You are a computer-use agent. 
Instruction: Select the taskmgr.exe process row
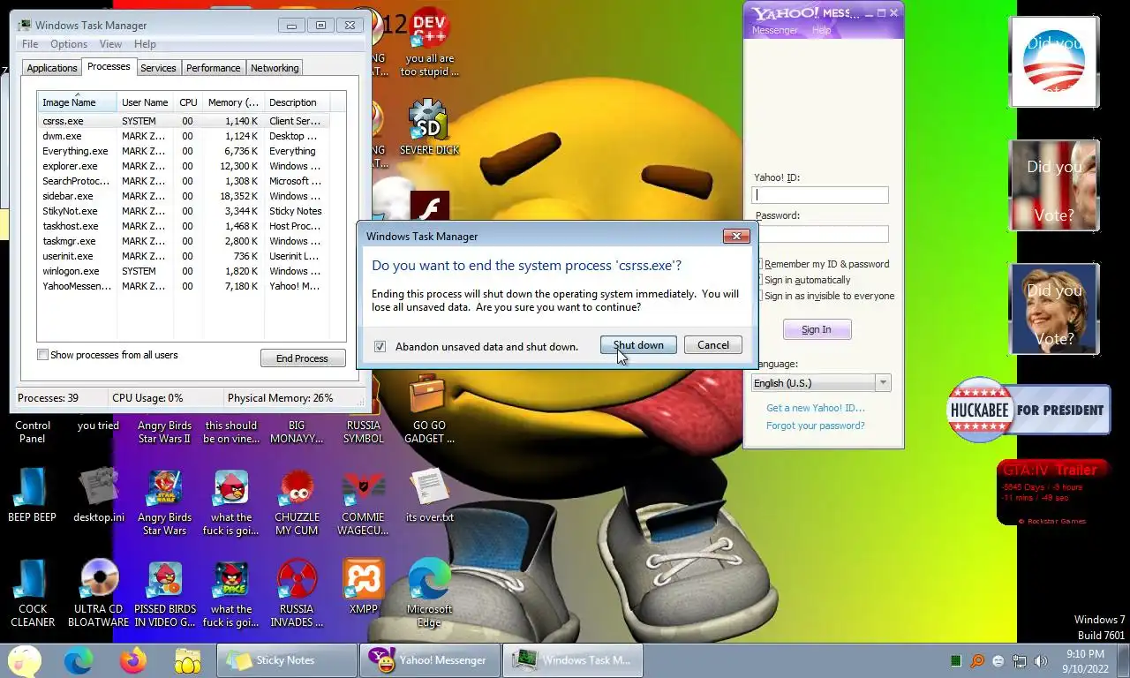[x=184, y=241]
